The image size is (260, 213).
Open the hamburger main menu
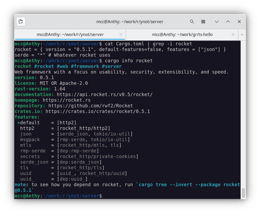(x=203, y=22)
